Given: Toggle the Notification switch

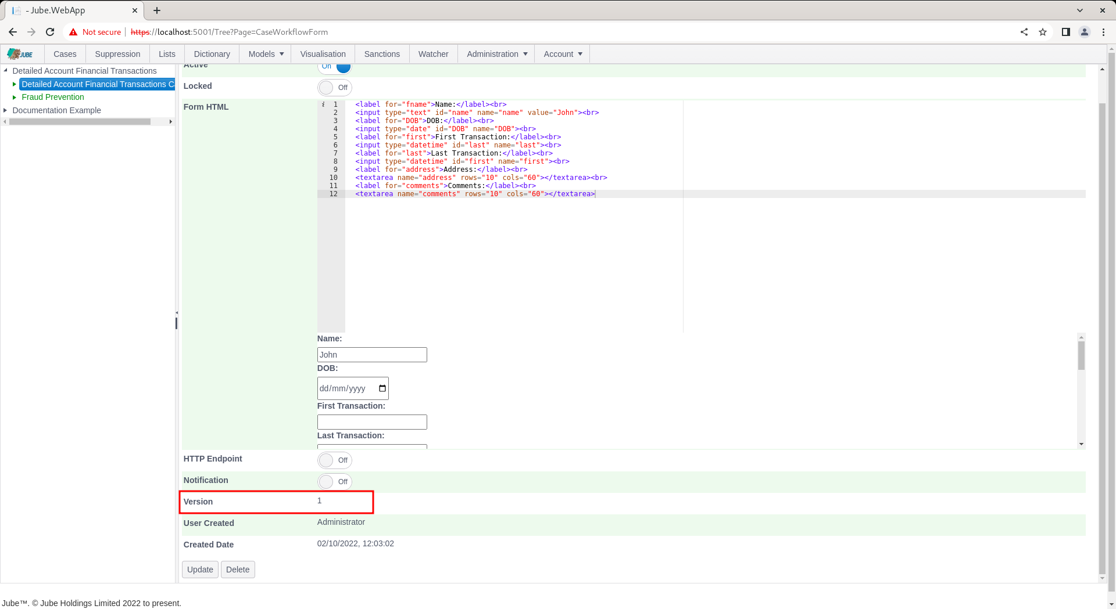Looking at the screenshot, I should click(x=335, y=482).
